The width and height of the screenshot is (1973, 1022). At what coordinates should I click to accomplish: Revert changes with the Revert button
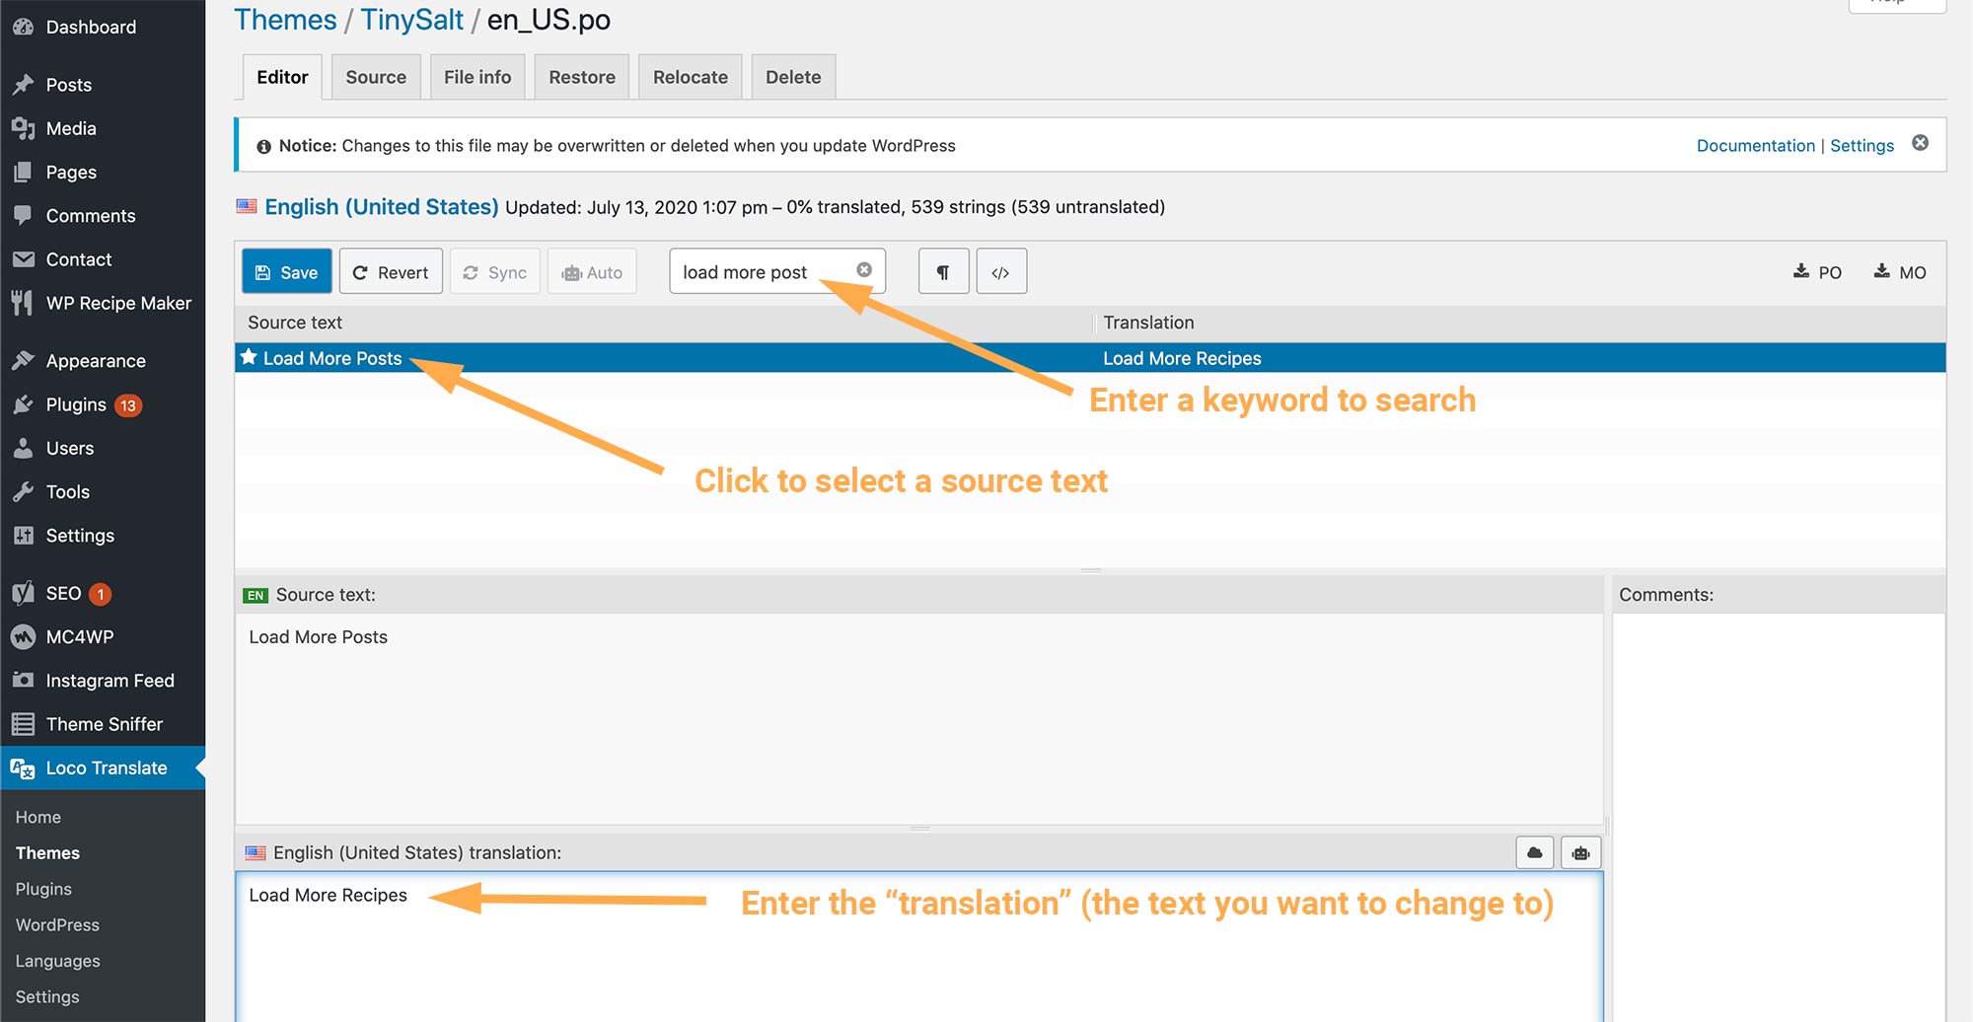pyautogui.click(x=391, y=272)
